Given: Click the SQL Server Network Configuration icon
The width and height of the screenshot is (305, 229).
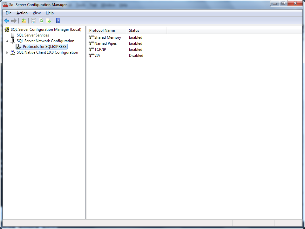Looking at the screenshot, I should 13,41.
